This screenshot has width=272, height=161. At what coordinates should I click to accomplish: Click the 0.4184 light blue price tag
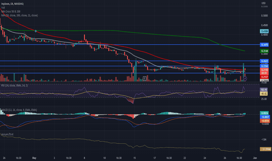(x=264, y=31)
